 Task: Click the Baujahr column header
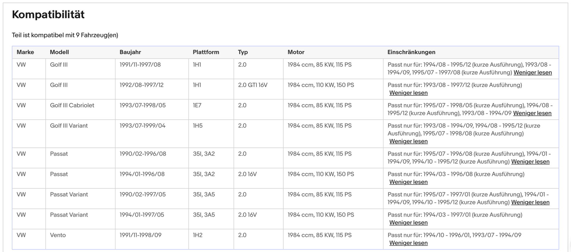130,52
